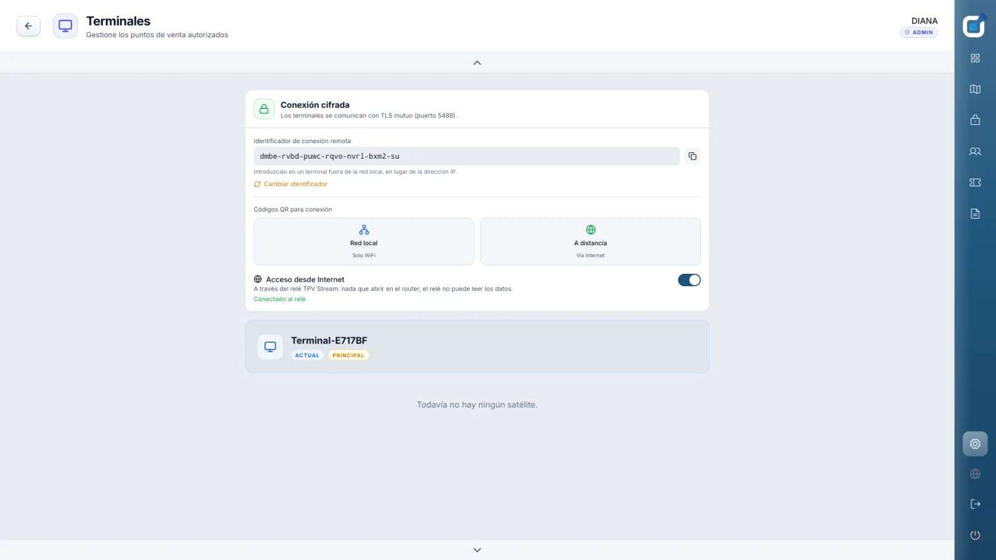
Task: Click the Acceso desde Internet label
Action: click(x=305, y=279)
